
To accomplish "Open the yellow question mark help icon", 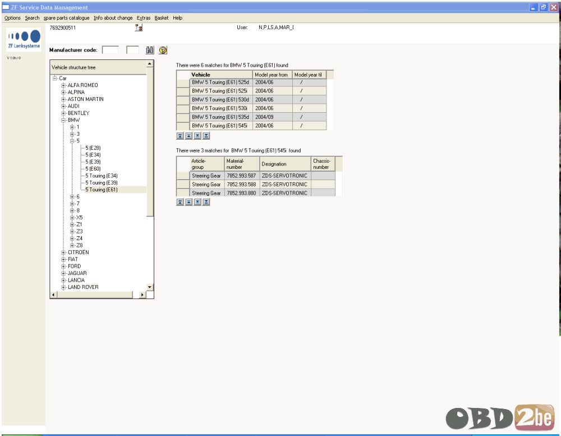I will tap(163, 50).
